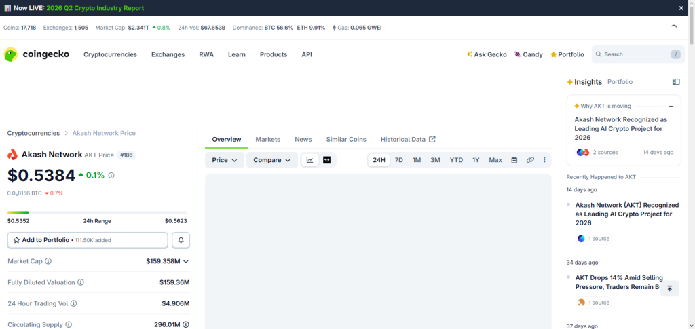This screenshot has height=329, width=695.
Task: Click the CoinGecko logo
Action: tap(37, 54)
